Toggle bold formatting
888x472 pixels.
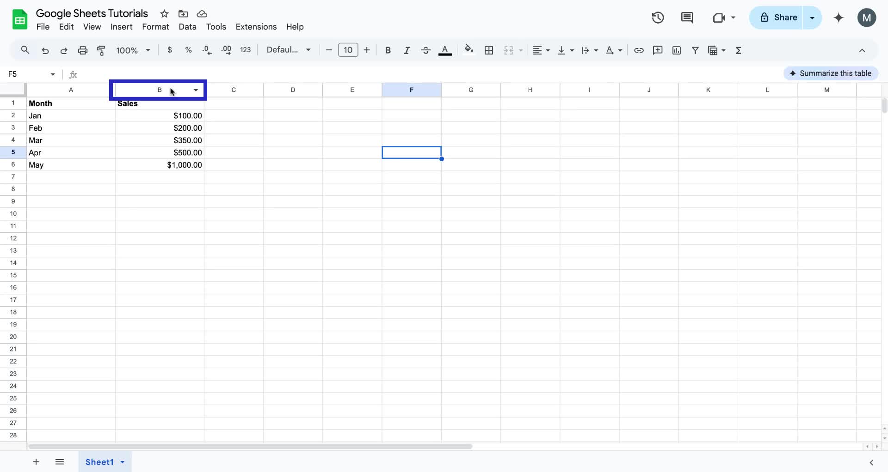pos(388,50)
